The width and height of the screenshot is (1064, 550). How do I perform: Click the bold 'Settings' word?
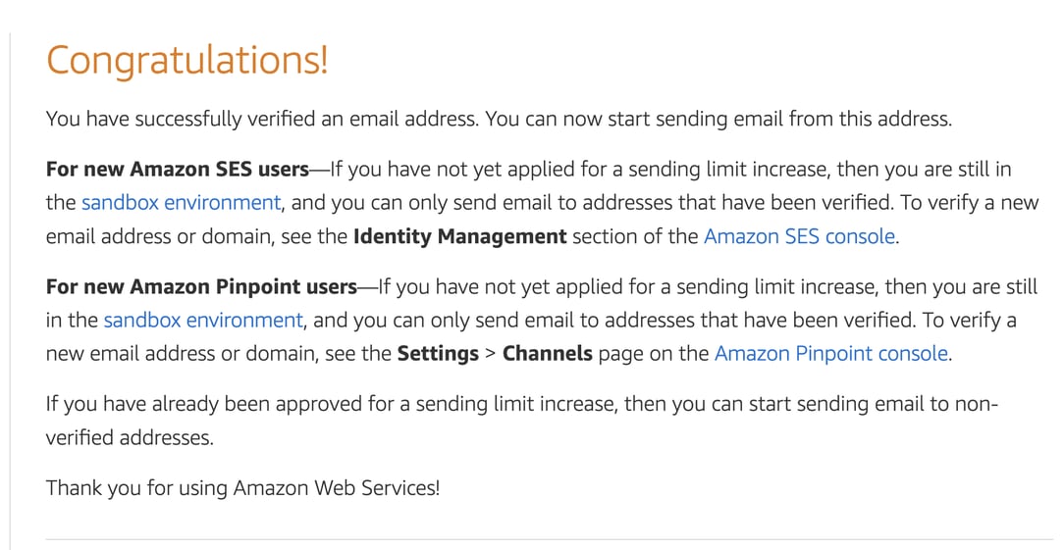tap(439, 354)
